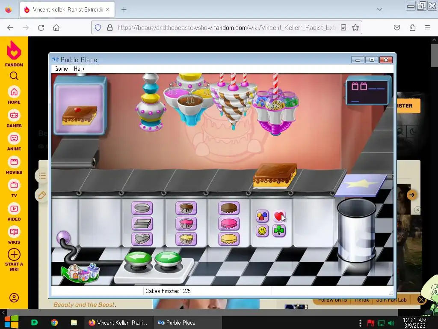This screenshot has height=329, width=438.
Task: Add the green clover decoration
Action: pos(279,231)
